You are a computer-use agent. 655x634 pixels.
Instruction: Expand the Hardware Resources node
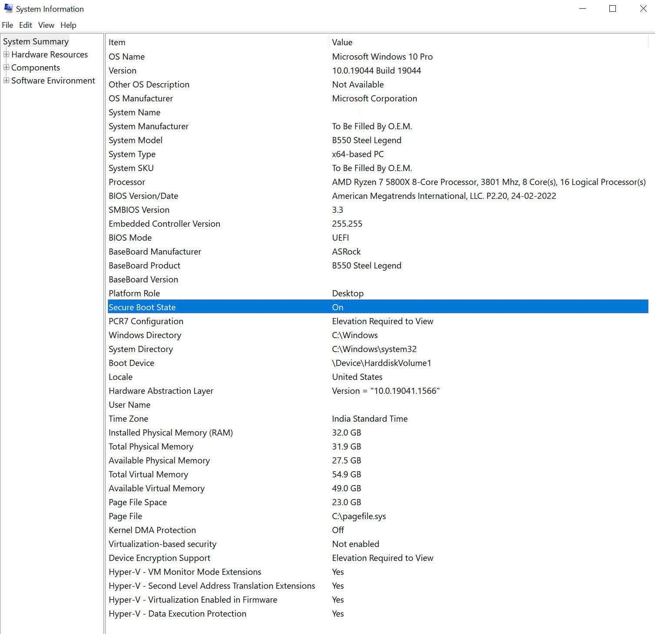[6, 54]
